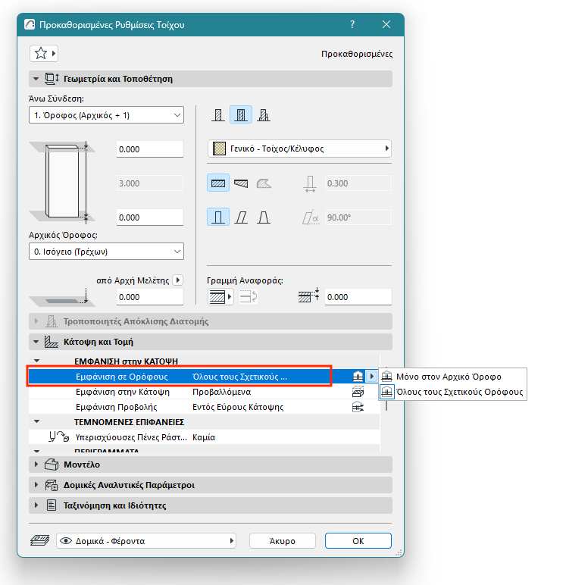The height and width of the screenshot is (585, 566).
Task: Select the vertical wall complexity icon
Action: click(x=218, y=217)
